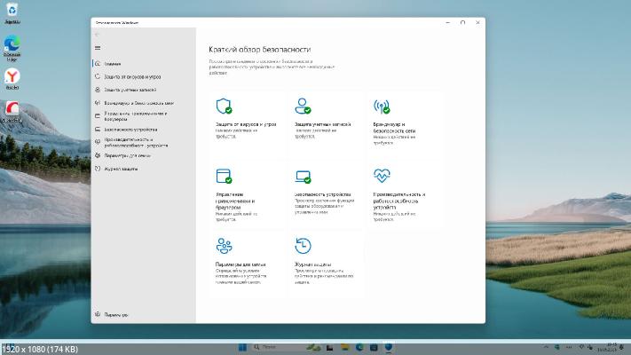Open the laptop tile Безопасность устройства

point(325,194)
